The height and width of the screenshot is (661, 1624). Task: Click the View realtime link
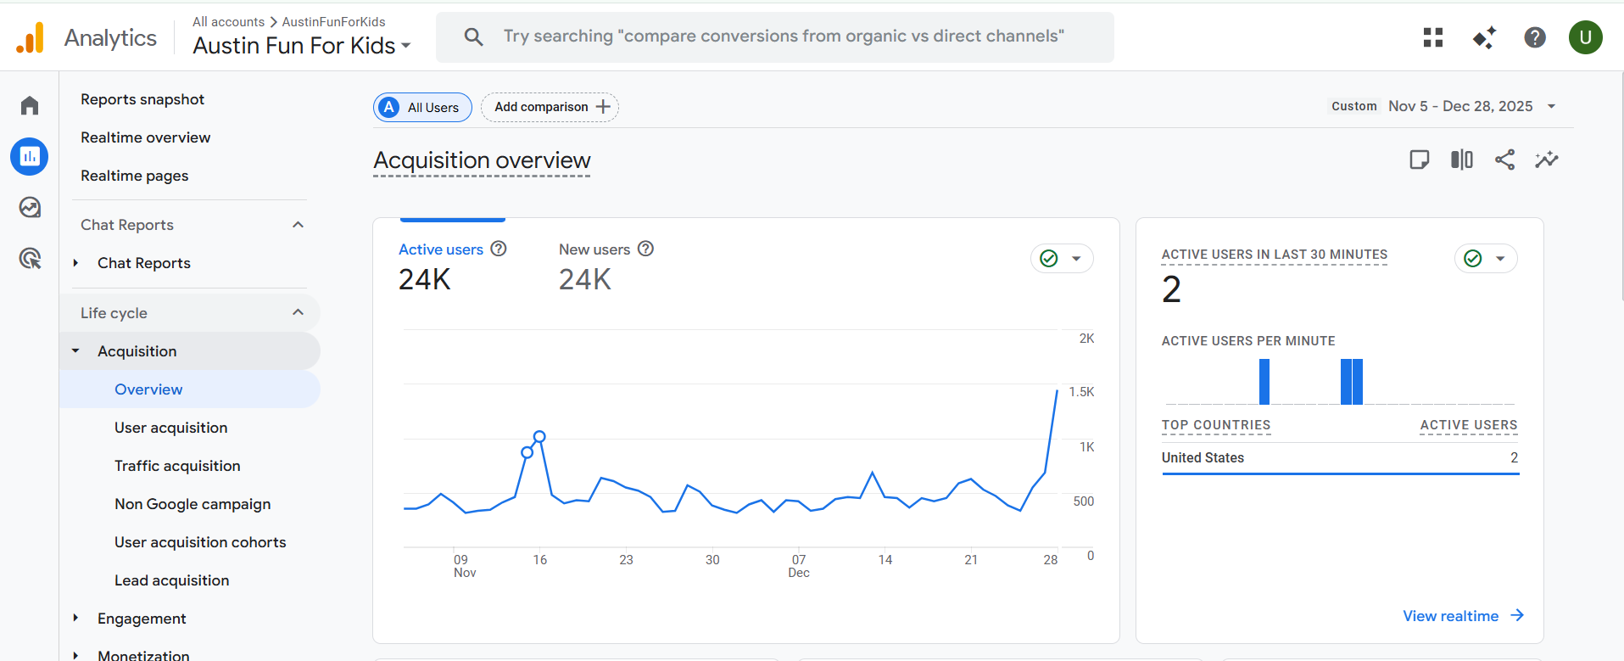click(x=1450, y=616)
